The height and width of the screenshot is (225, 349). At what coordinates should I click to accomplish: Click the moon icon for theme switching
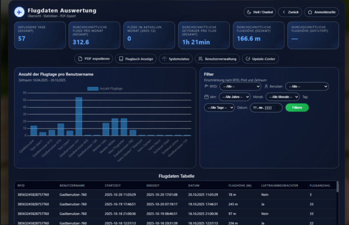pyautogui.click(x=250, y=12)
